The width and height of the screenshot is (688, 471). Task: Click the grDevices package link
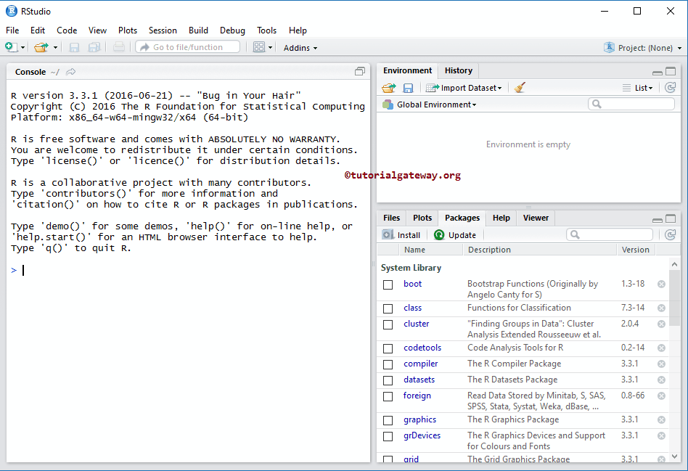click(x=422, y=435)
